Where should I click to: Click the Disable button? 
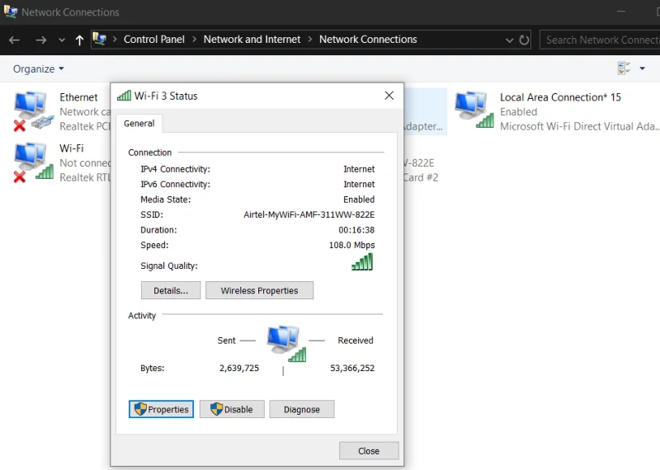232,409
